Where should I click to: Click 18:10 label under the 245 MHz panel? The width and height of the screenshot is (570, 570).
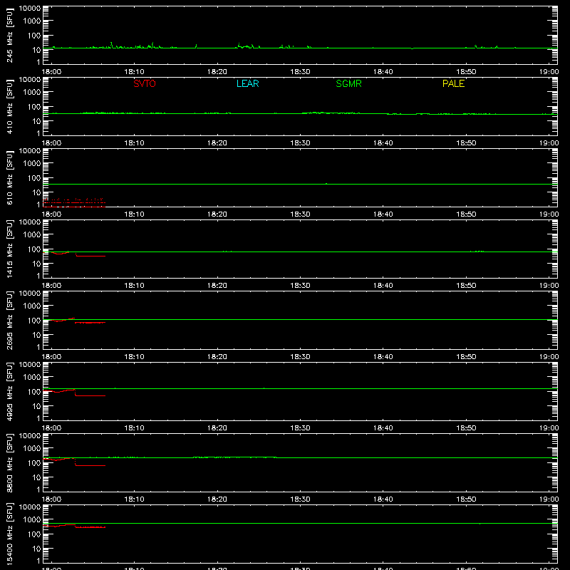134,72
